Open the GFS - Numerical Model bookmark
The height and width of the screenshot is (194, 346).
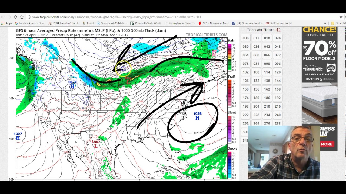coord(213,23)
